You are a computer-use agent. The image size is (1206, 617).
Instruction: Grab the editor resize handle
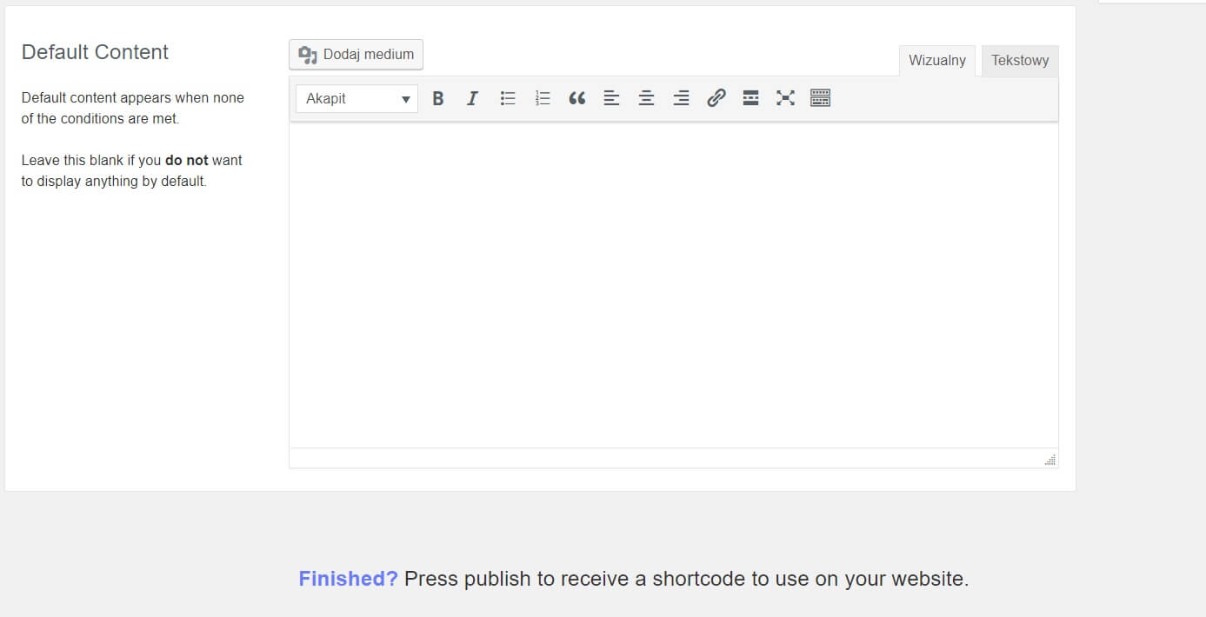(x=1049, y=459)
